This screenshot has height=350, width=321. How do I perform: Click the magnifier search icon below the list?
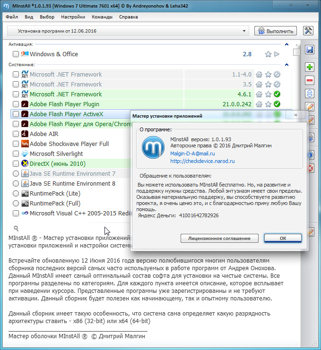click(16, 228)
